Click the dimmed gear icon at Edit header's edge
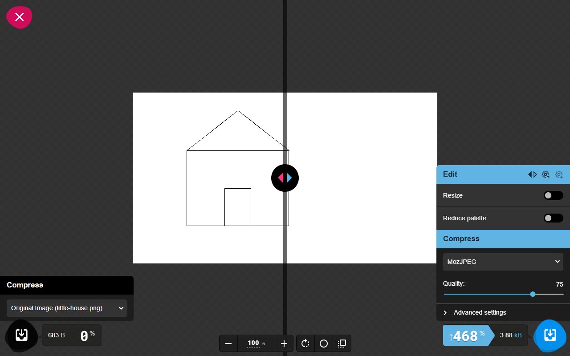The image size is (570, 356). point(559,174)
